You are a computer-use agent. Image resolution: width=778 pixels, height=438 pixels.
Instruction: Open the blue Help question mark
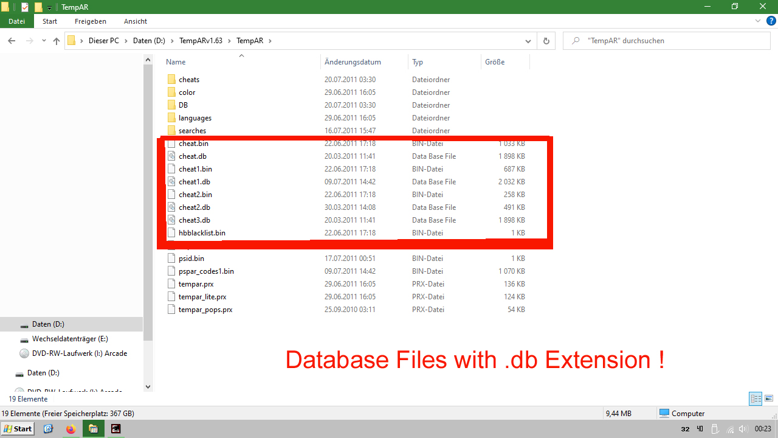coord(771,21)
